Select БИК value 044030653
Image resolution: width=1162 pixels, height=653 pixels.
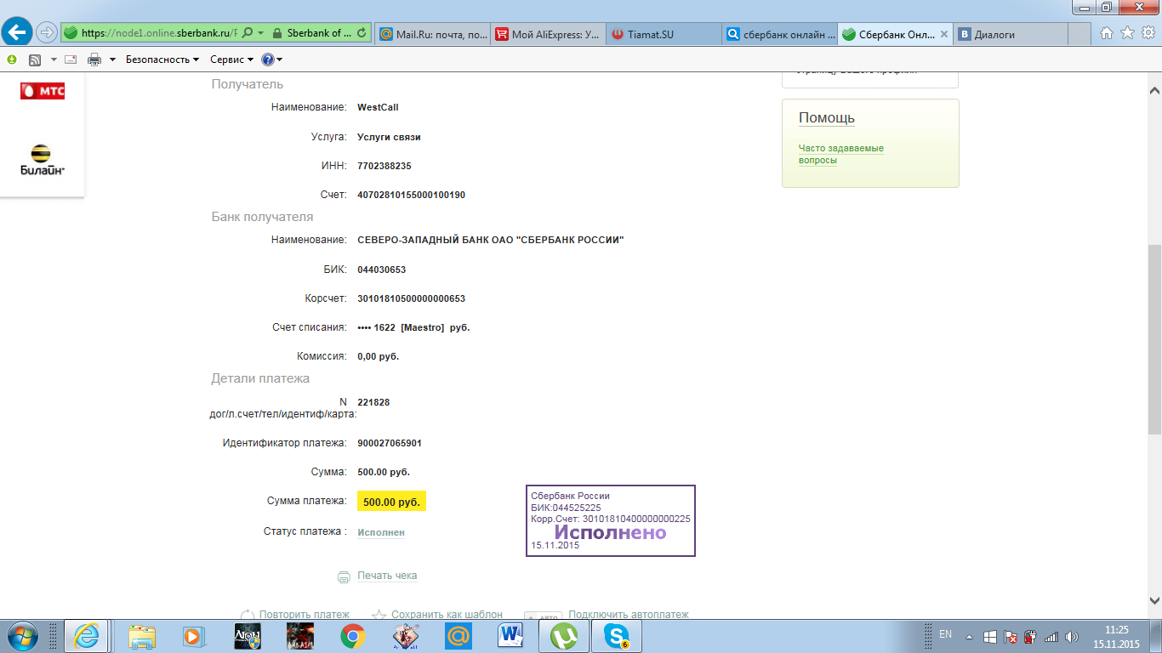pyautogui.click(x=382, y=270)
